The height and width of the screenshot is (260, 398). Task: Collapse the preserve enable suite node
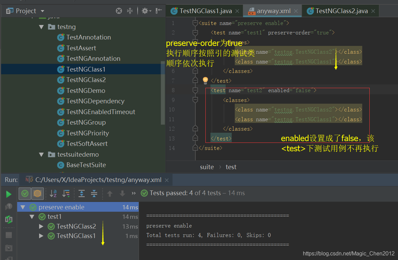click(23, 207)
